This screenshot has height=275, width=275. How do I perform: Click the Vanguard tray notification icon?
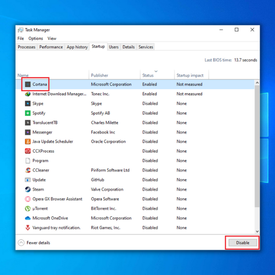(27, 228)
